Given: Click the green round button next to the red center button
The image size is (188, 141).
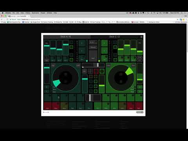Looking at the screenshot, I should tap(102, 71).
